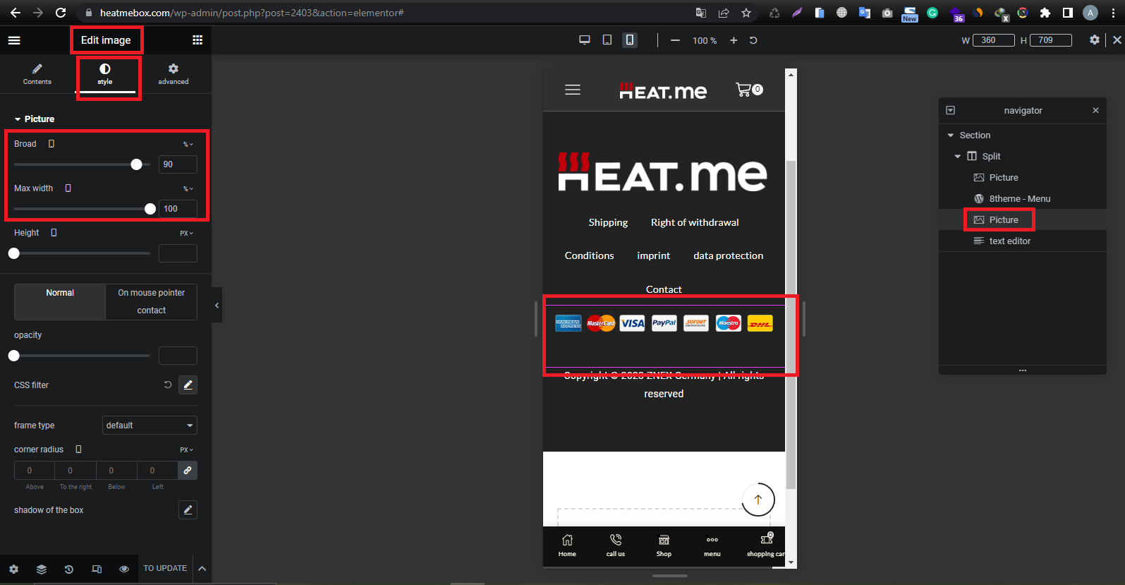Click the Broad value field showing 90
The width and height of the screenshot is (1125, 585).
pos(178,164)
